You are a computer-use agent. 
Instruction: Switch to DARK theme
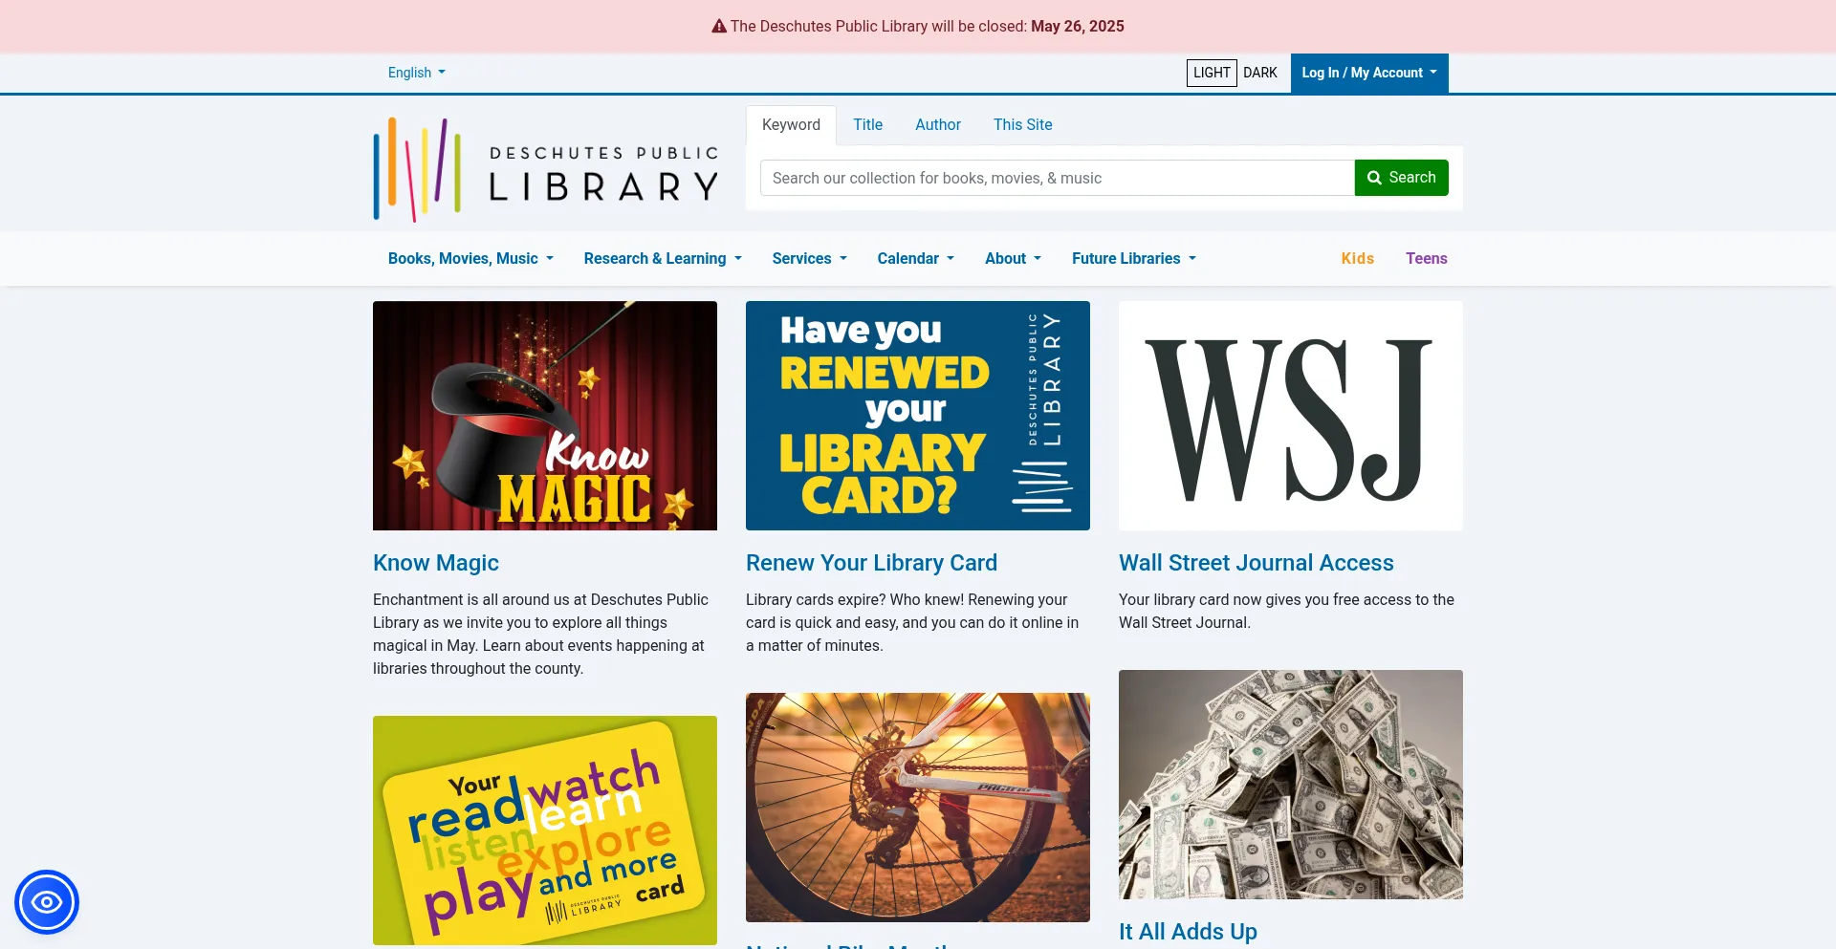click(x=1259, y=73)
